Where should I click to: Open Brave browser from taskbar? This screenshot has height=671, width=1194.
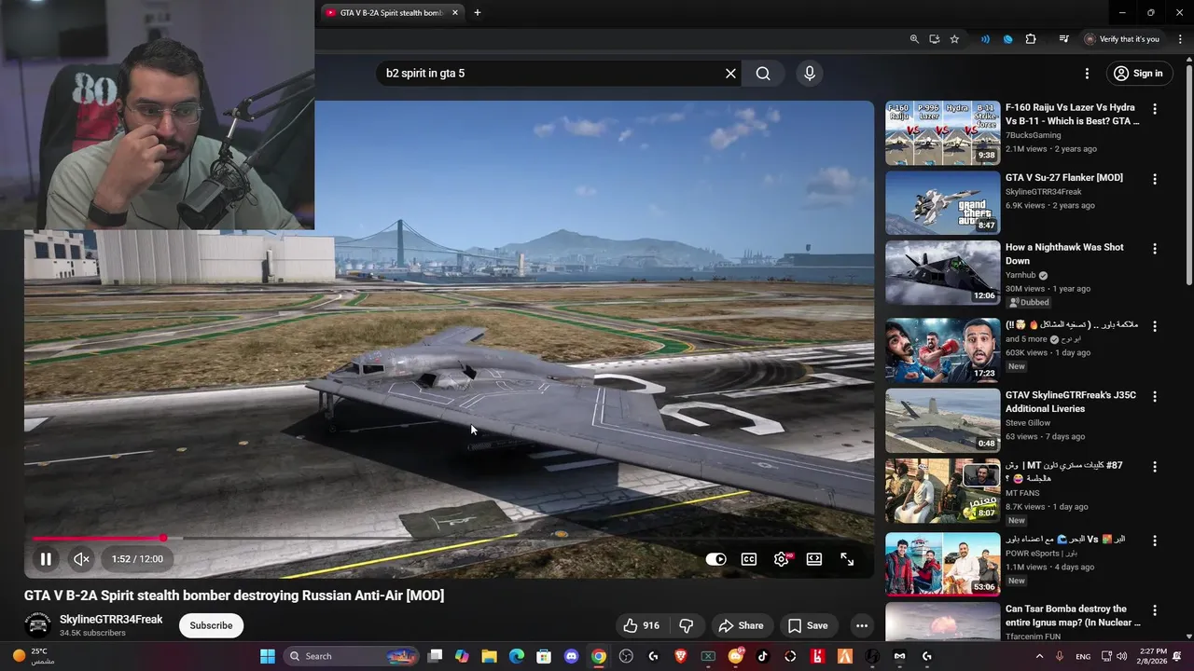tap(680, 656)
